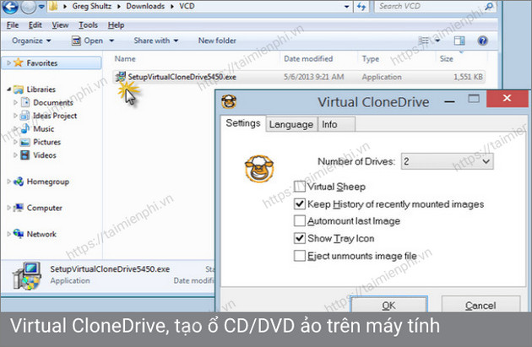Click the Forward arrow in Explorer
Viewport: 532px width, 347px height.
pyautogui.click(x=29, y=7)
